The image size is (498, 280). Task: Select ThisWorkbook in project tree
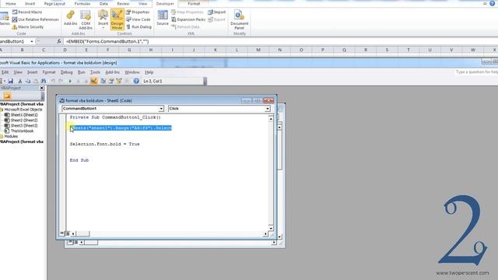[19, 131]
